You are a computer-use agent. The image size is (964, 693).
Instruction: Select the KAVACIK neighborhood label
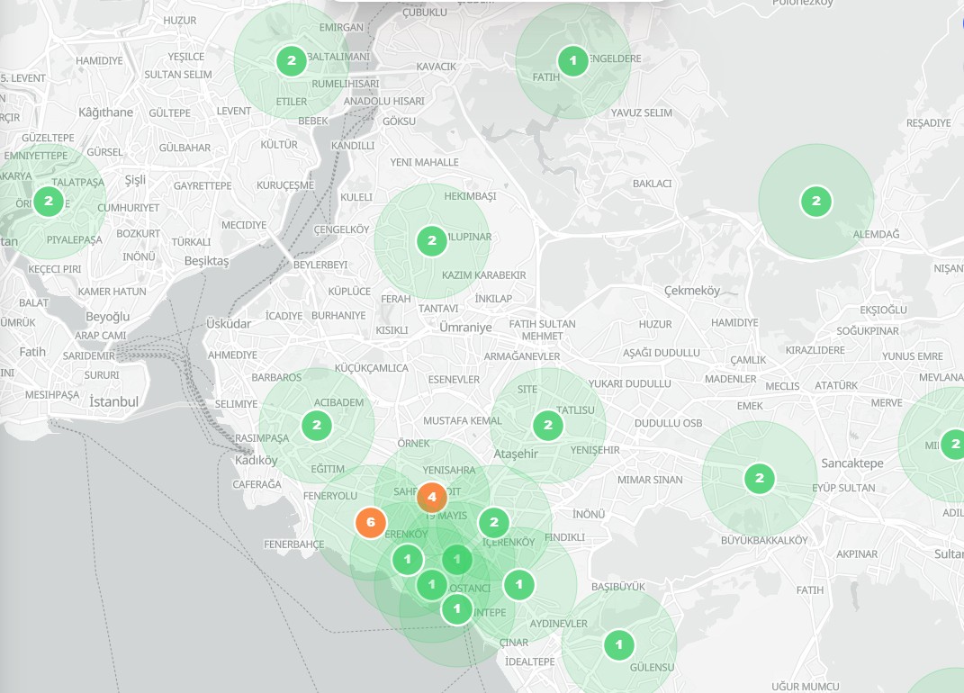point(436,67)
